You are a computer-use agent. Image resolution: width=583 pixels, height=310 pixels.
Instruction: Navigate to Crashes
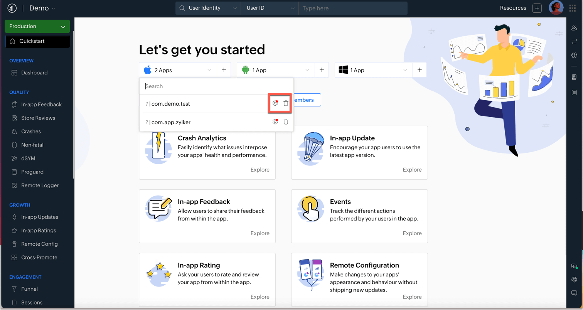31,131
